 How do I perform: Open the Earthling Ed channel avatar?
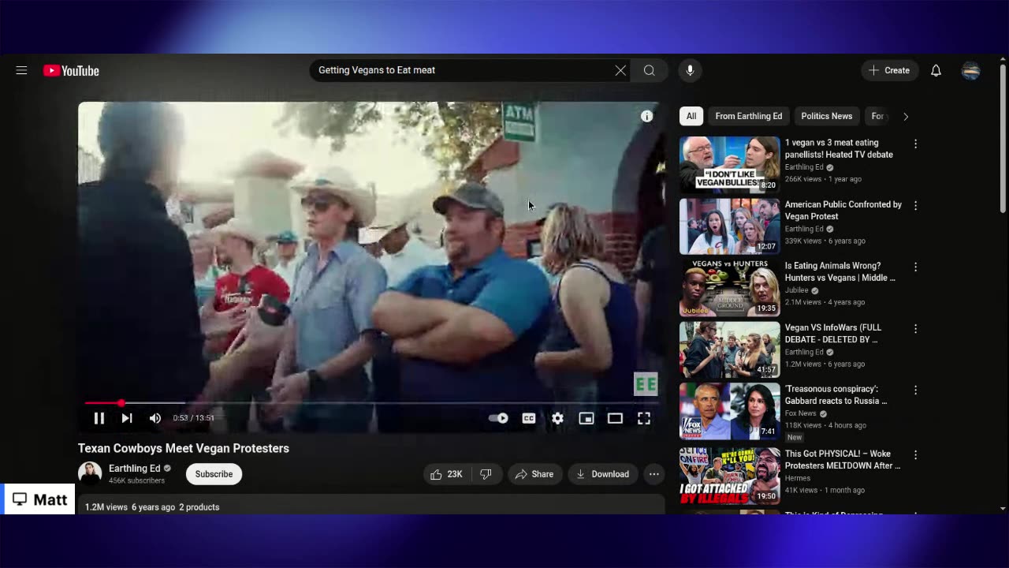coord(90,473)
